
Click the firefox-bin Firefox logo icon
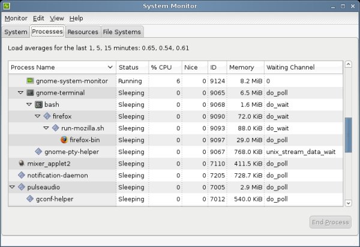(x=64, y=140)
